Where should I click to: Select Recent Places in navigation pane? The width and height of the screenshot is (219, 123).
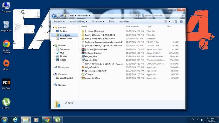coord(66,39)
